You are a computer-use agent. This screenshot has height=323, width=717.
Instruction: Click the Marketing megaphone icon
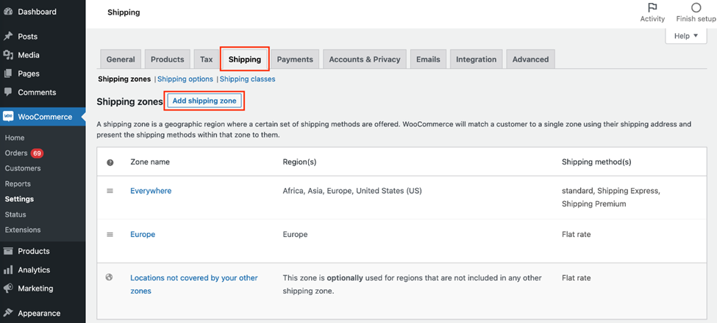pyautogui.click(x=8, y=288)
